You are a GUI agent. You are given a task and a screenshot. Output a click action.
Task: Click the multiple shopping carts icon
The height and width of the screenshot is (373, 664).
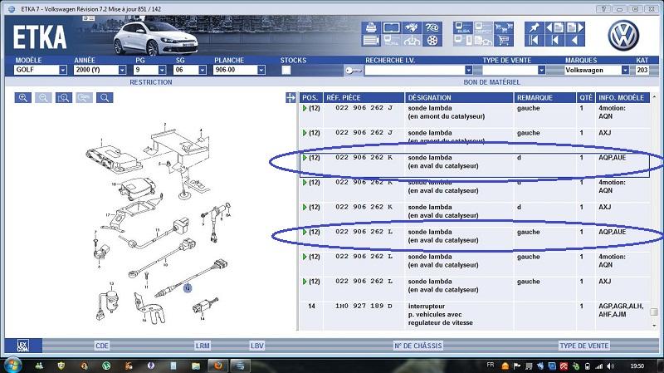pos(503,28)
